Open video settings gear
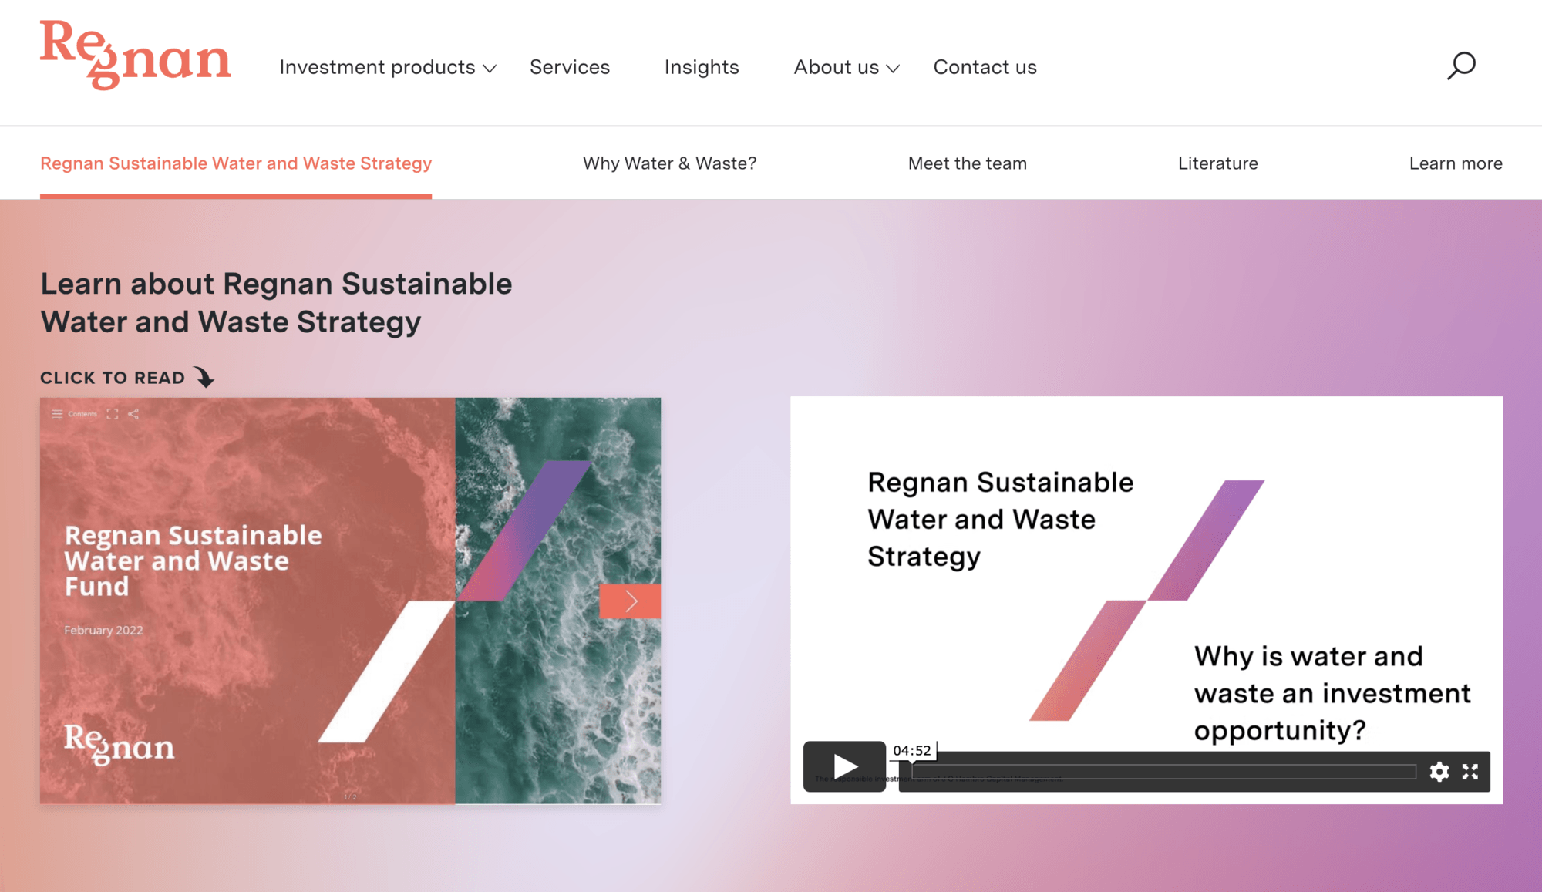 1439,772
